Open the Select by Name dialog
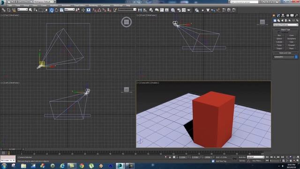 (x=36, y=10)
